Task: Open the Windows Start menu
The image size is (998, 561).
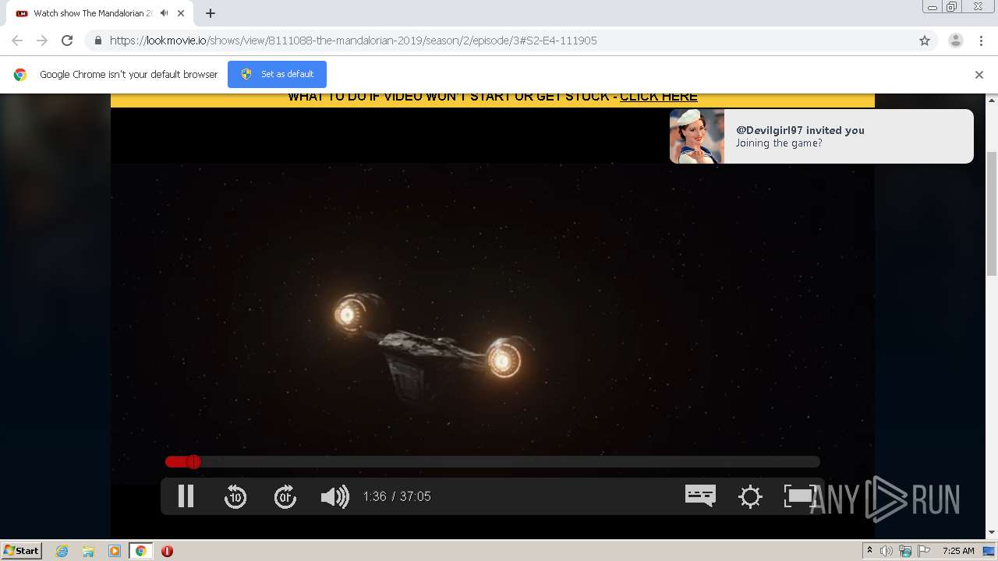Action: coord(21,550)
